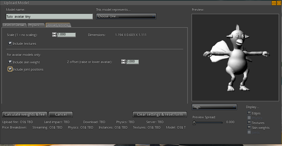Increase the Z offset with up arrow

(123, 61)
